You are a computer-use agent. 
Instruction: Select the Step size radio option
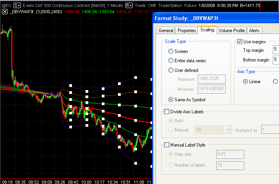(x=171, y=154)
